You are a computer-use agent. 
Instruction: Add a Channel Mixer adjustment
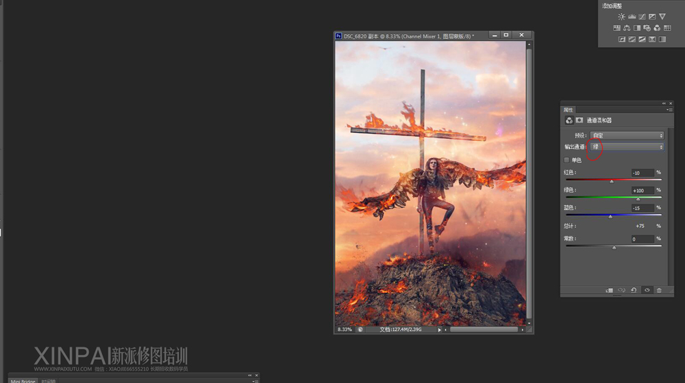click(x=657, y=28)
